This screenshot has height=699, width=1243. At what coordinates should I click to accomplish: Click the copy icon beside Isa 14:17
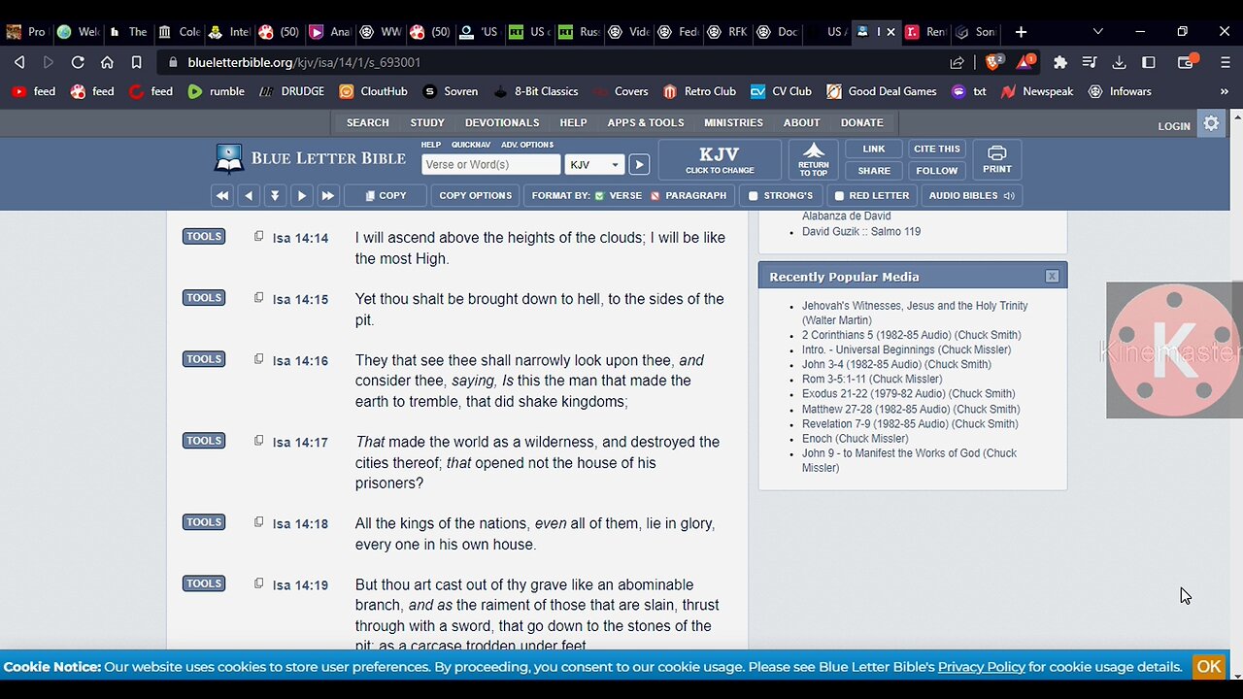[x=258, y=440]
